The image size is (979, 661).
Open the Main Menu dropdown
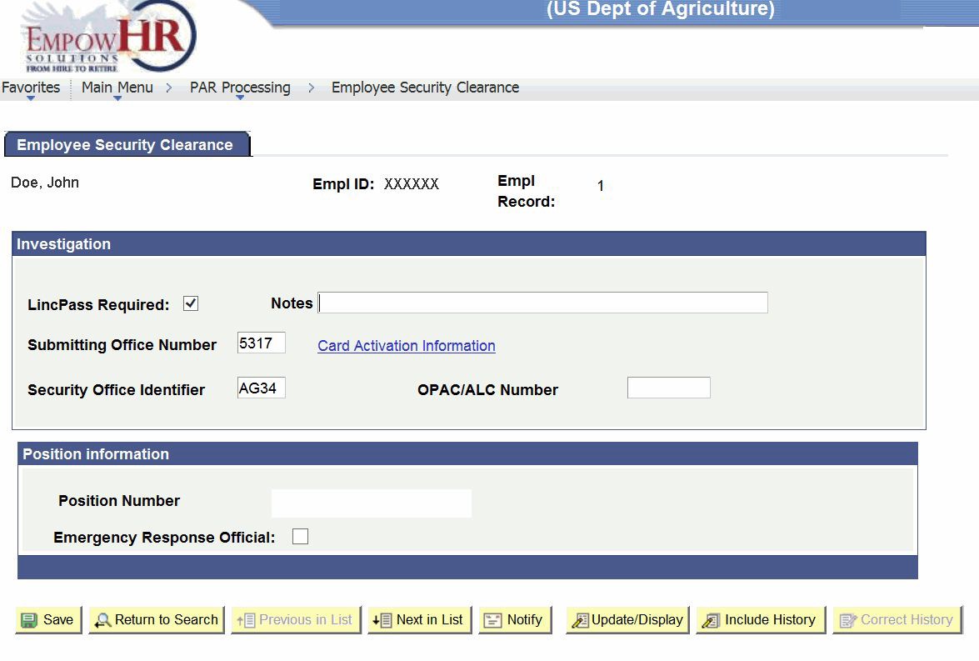point(117,88)
